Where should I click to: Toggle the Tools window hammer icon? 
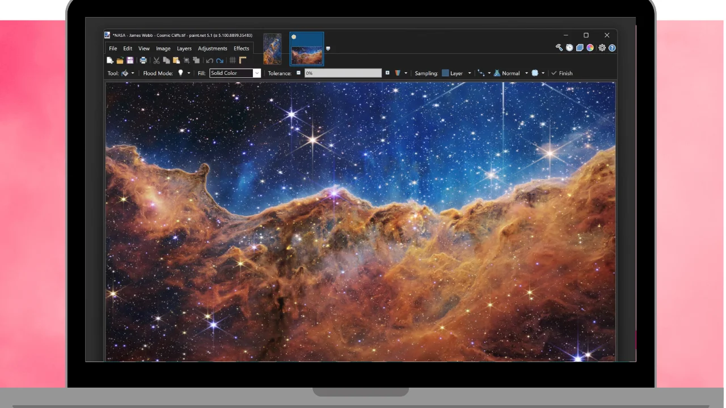click(x=559, y=48)
